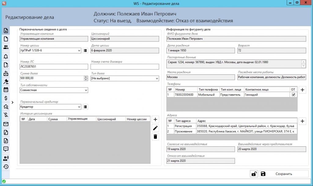
Task: Decrease Сумма долга with down stepper arrow
Action: 86,80
